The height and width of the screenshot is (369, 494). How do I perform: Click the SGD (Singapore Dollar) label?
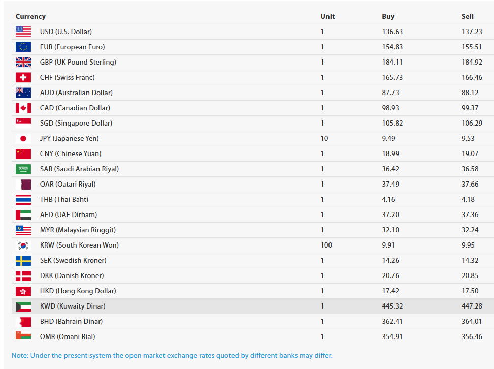76,124
